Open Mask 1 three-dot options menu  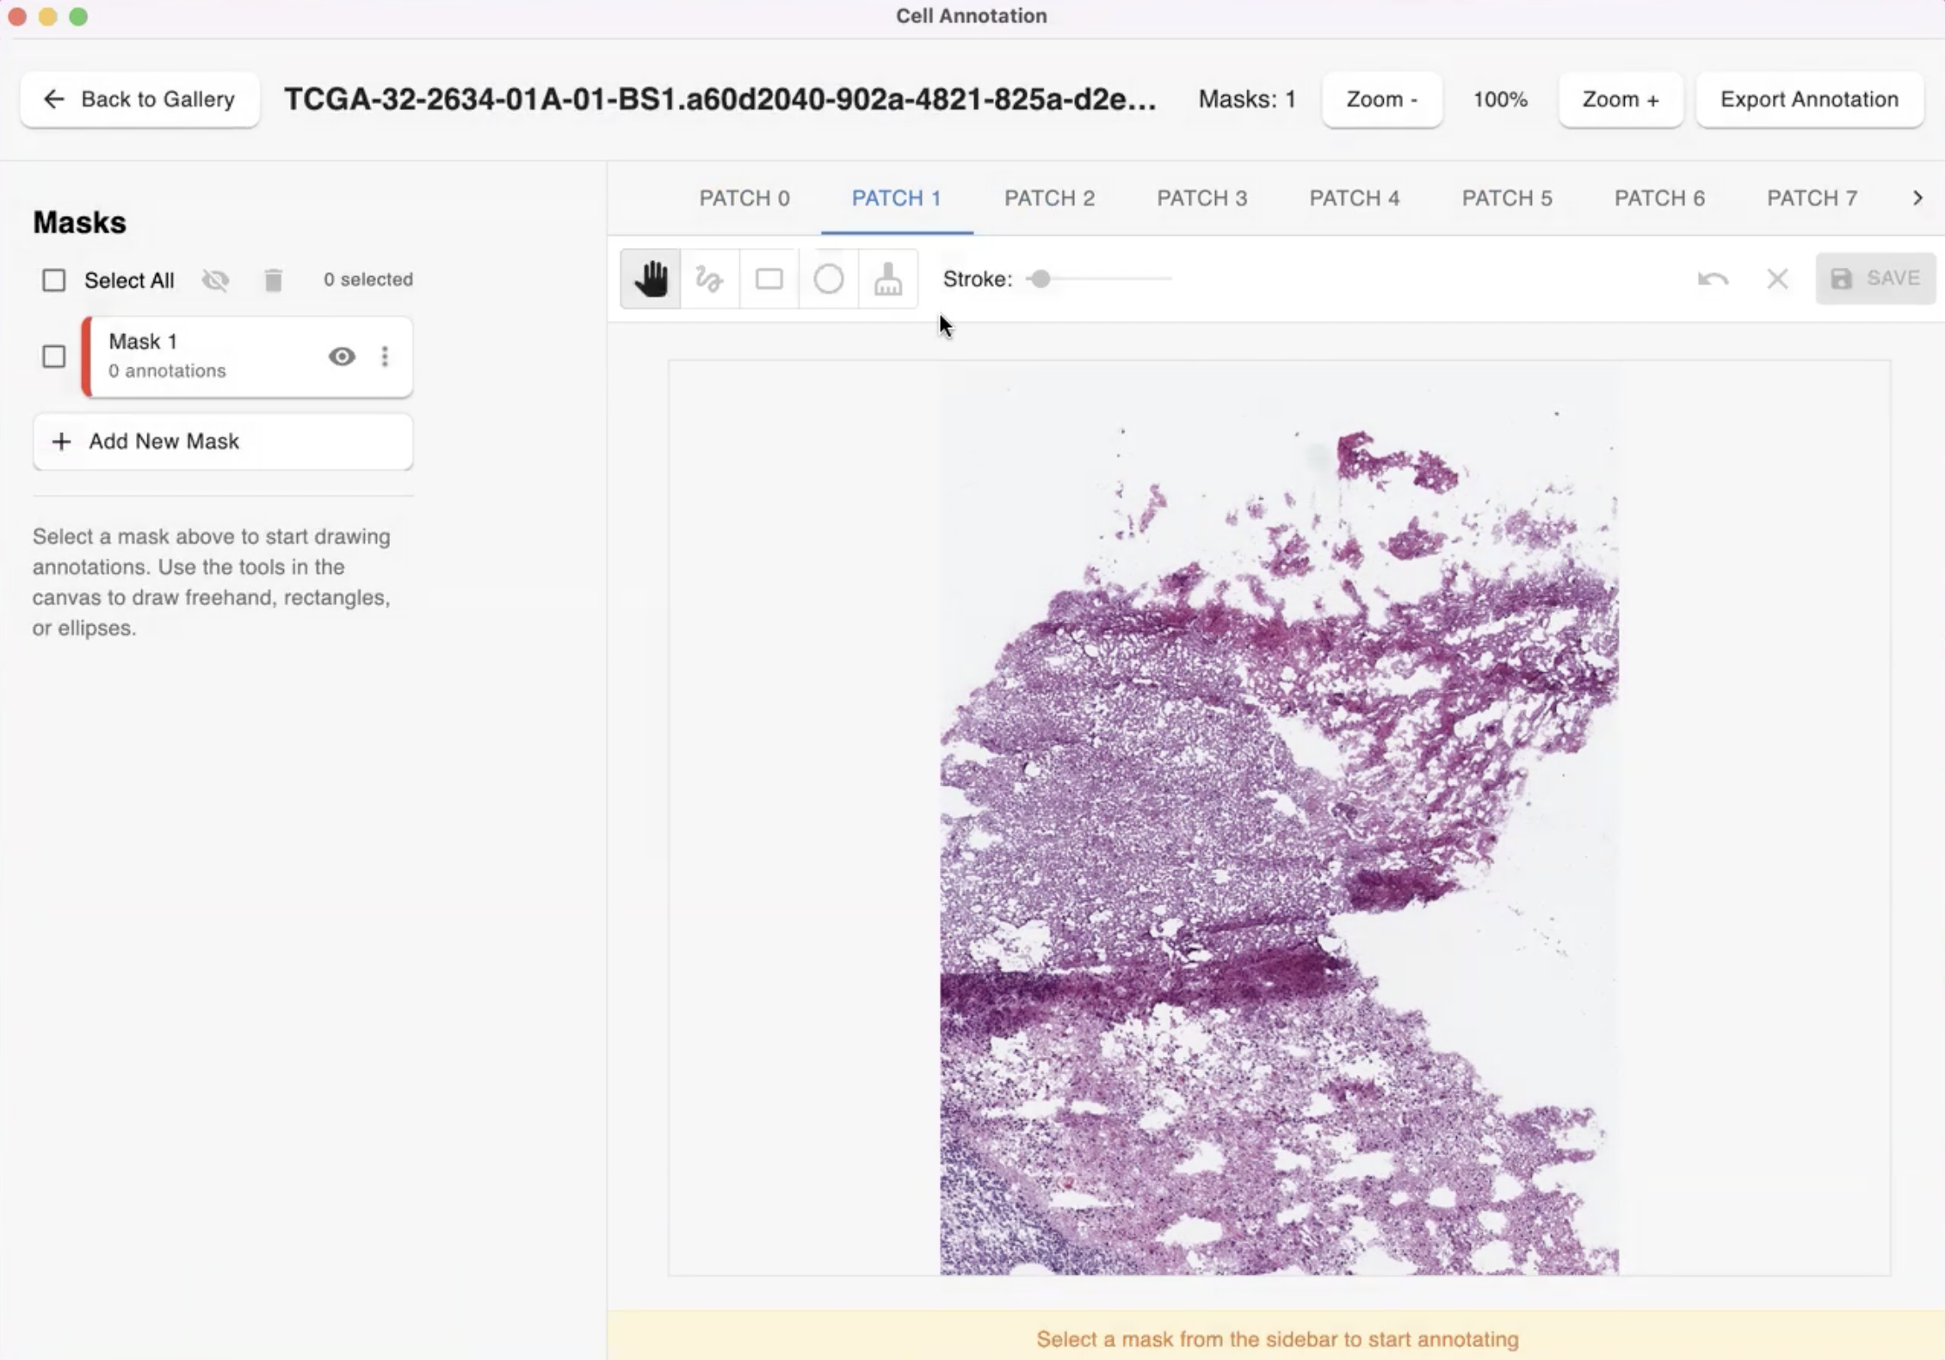[385, 356]
